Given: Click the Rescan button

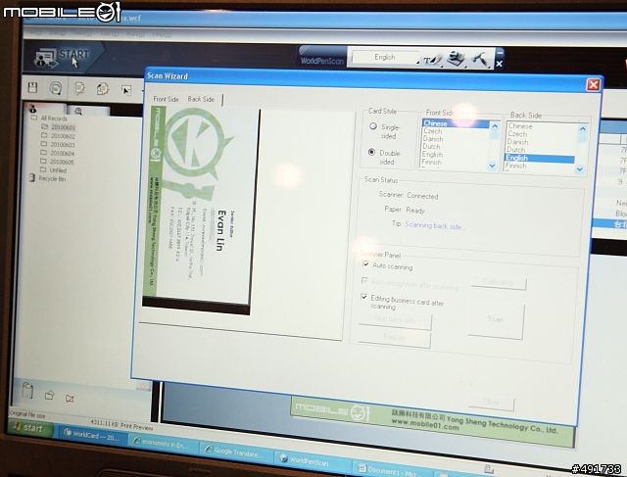Looking at the screenshot, I should click(394, 338).
